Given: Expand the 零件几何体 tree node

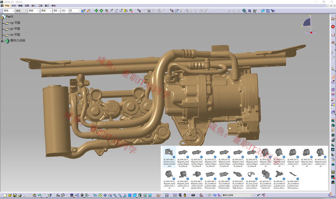Looking at the screenshot, I should (2, 41).
